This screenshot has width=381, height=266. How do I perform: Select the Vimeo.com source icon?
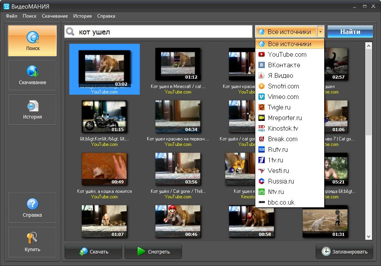tap(262, 97)
